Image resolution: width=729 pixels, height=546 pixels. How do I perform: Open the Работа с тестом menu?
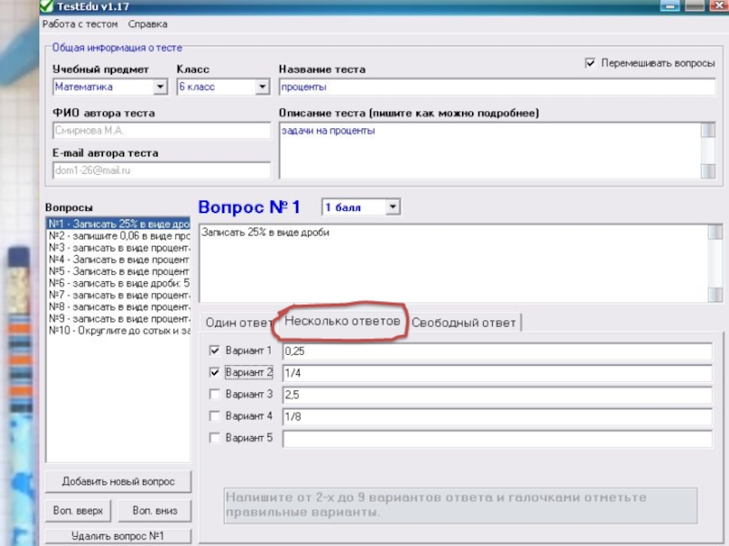pos(80,25)
